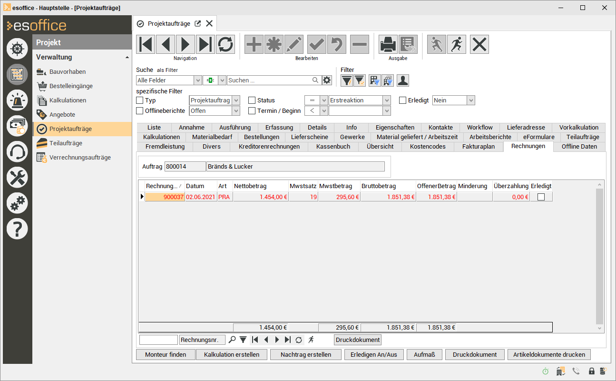Open the alarm light sidebar module
Viewport: 616px width, 381px height.
tap(18, 100)
